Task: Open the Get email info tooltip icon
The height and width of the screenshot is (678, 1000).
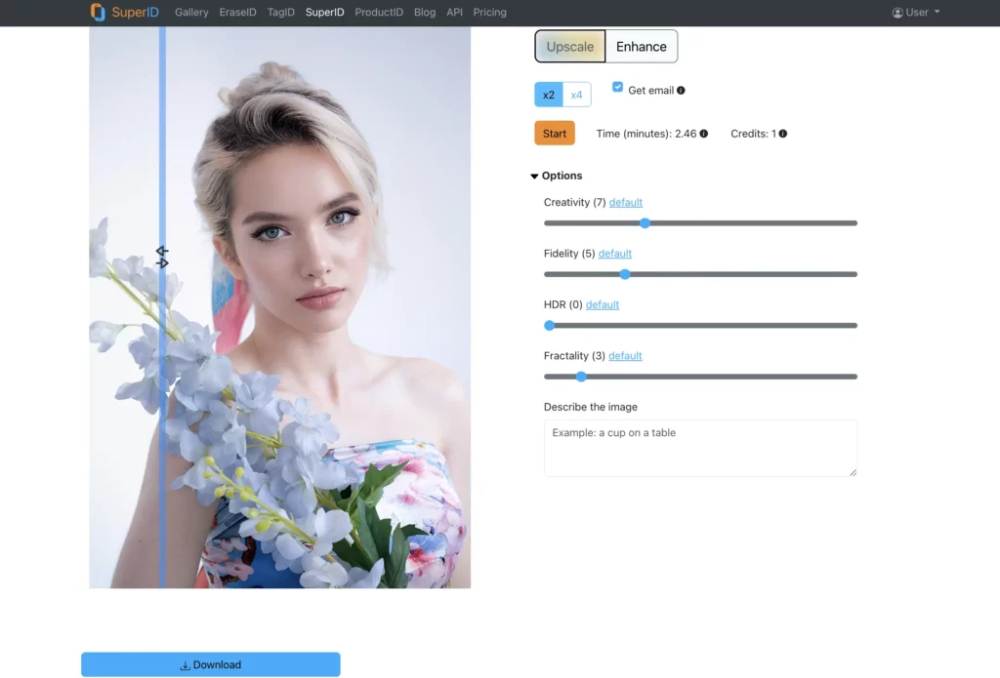Action: coord(680,89)
